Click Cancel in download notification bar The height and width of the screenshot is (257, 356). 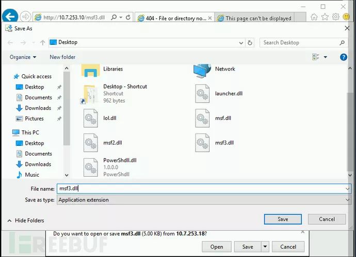coord(288,247)
